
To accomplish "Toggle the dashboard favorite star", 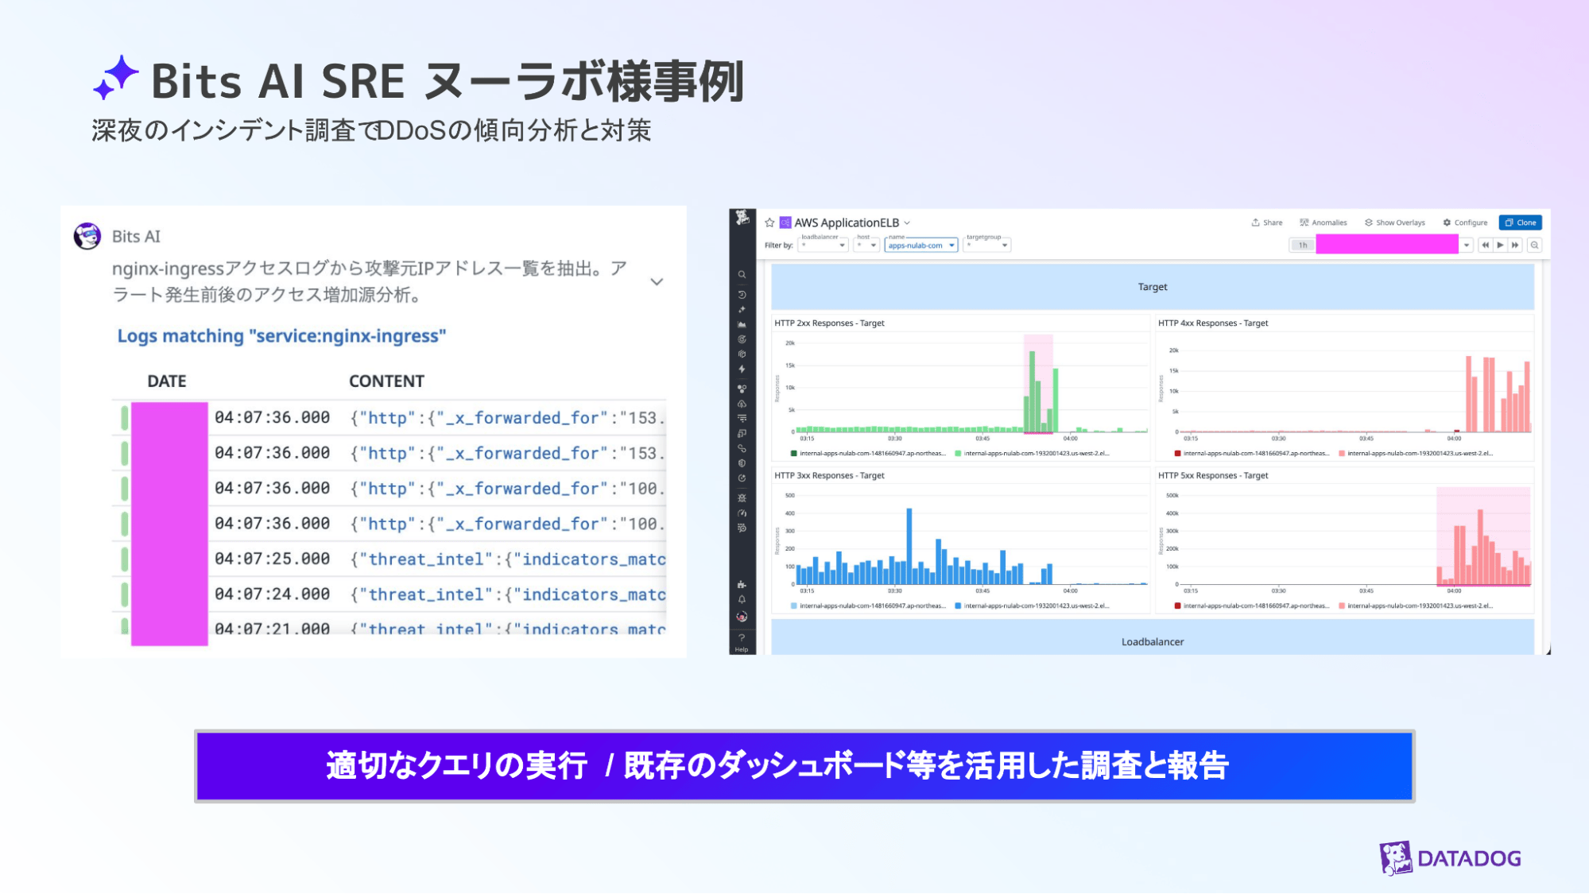I will [x=769, y=223].
